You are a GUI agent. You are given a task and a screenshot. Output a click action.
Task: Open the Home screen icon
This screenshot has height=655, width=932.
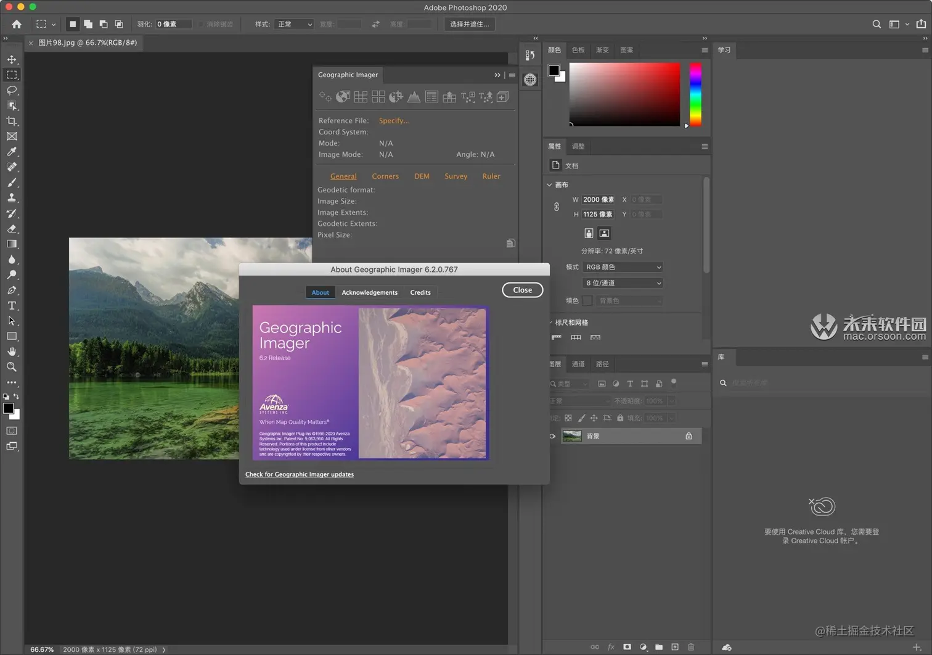pos(17,24)
